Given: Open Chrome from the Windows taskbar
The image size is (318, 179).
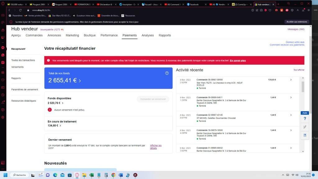Looking at the screenshot, I should [x=113, y=175].
